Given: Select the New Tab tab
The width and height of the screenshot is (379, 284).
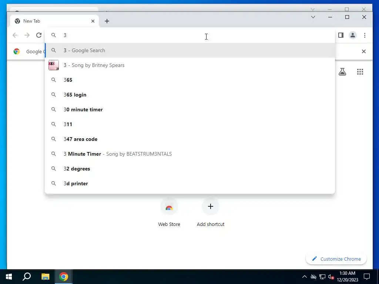Looking at the screenshot, I should click(x=54, y=21).
